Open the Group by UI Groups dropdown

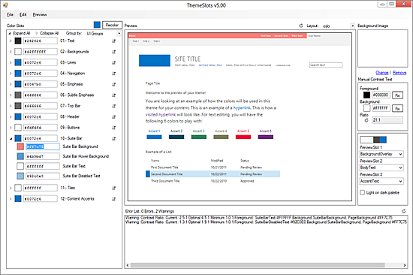click(119, 34)
